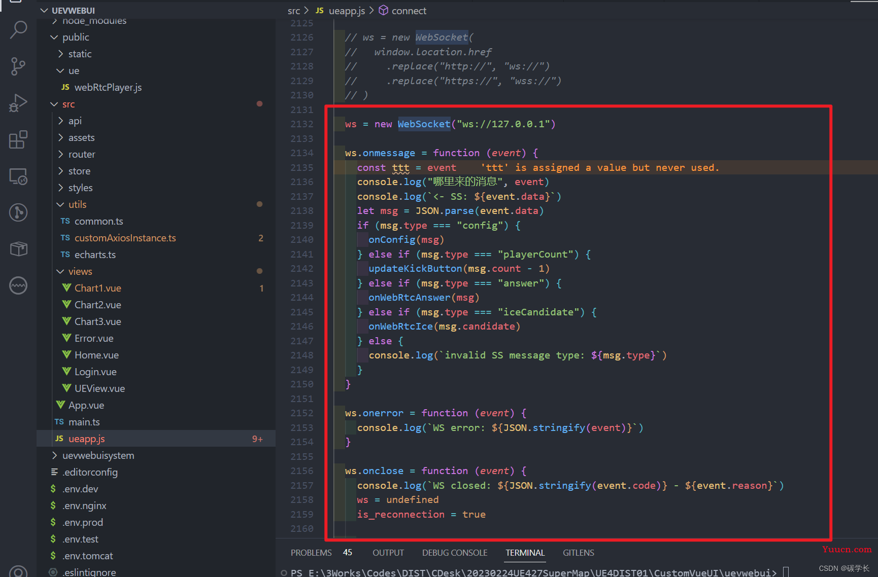Collapse the public folder
The height and width of the screenshot is (577, 878).
point(54,37)
